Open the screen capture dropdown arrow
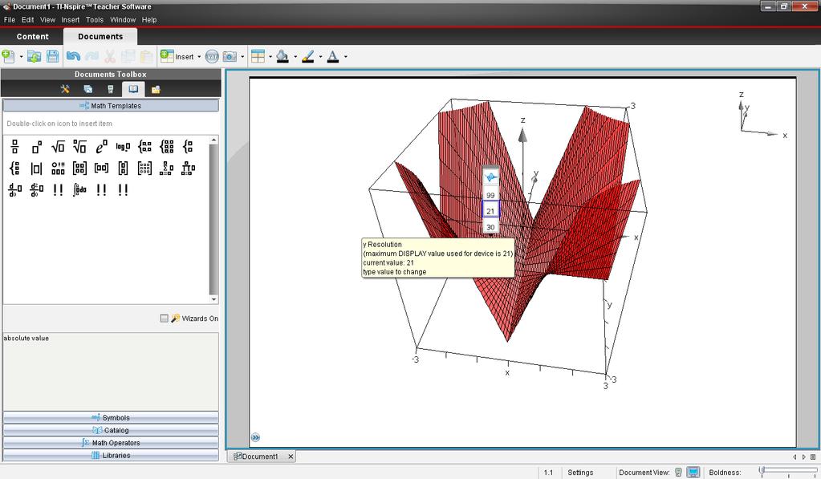 242,56
